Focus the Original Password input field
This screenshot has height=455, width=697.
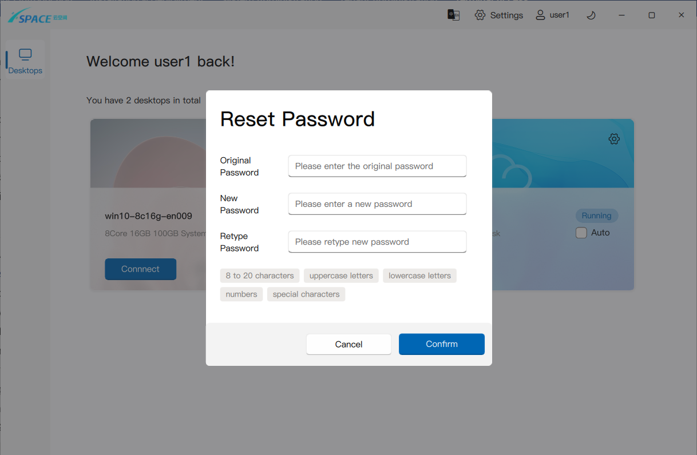[377, 166]
